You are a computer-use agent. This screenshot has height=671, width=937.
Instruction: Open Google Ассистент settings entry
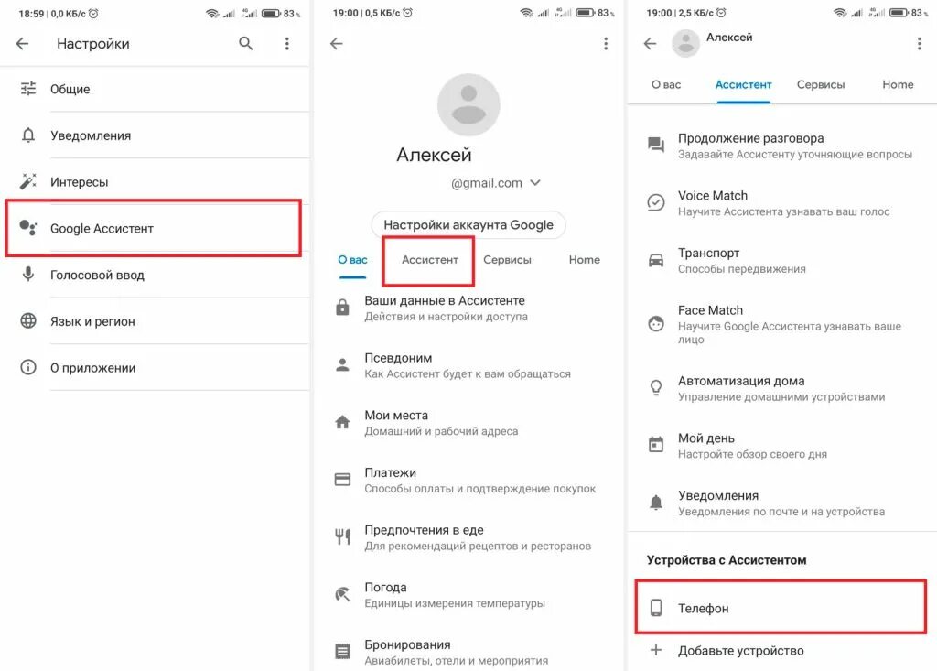tap(153, 229)
